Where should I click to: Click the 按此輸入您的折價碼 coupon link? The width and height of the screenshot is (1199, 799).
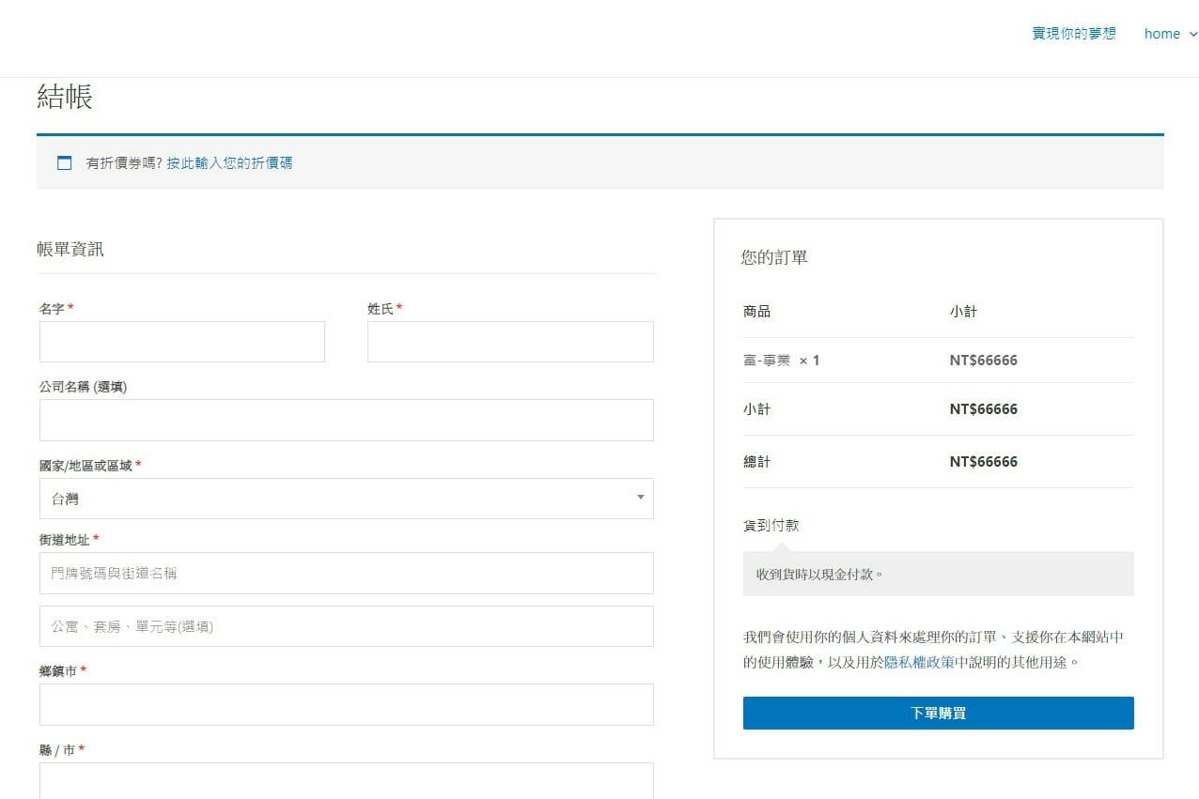229,163
